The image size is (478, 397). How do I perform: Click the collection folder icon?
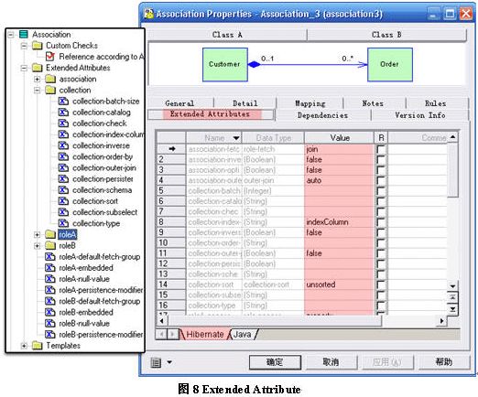[50, 90]
